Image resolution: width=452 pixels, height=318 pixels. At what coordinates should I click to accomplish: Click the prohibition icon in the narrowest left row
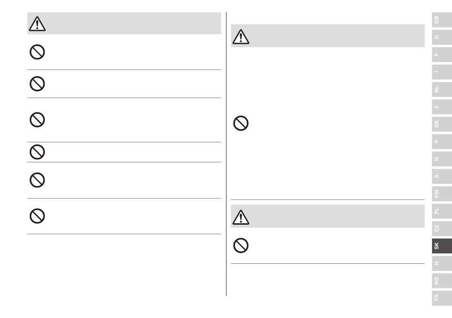pyautogui.click(x=37, y=152)
